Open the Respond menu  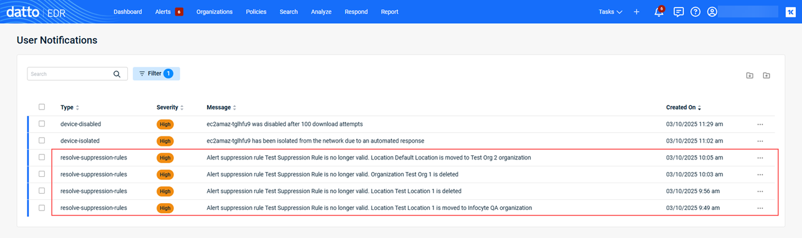356,12
